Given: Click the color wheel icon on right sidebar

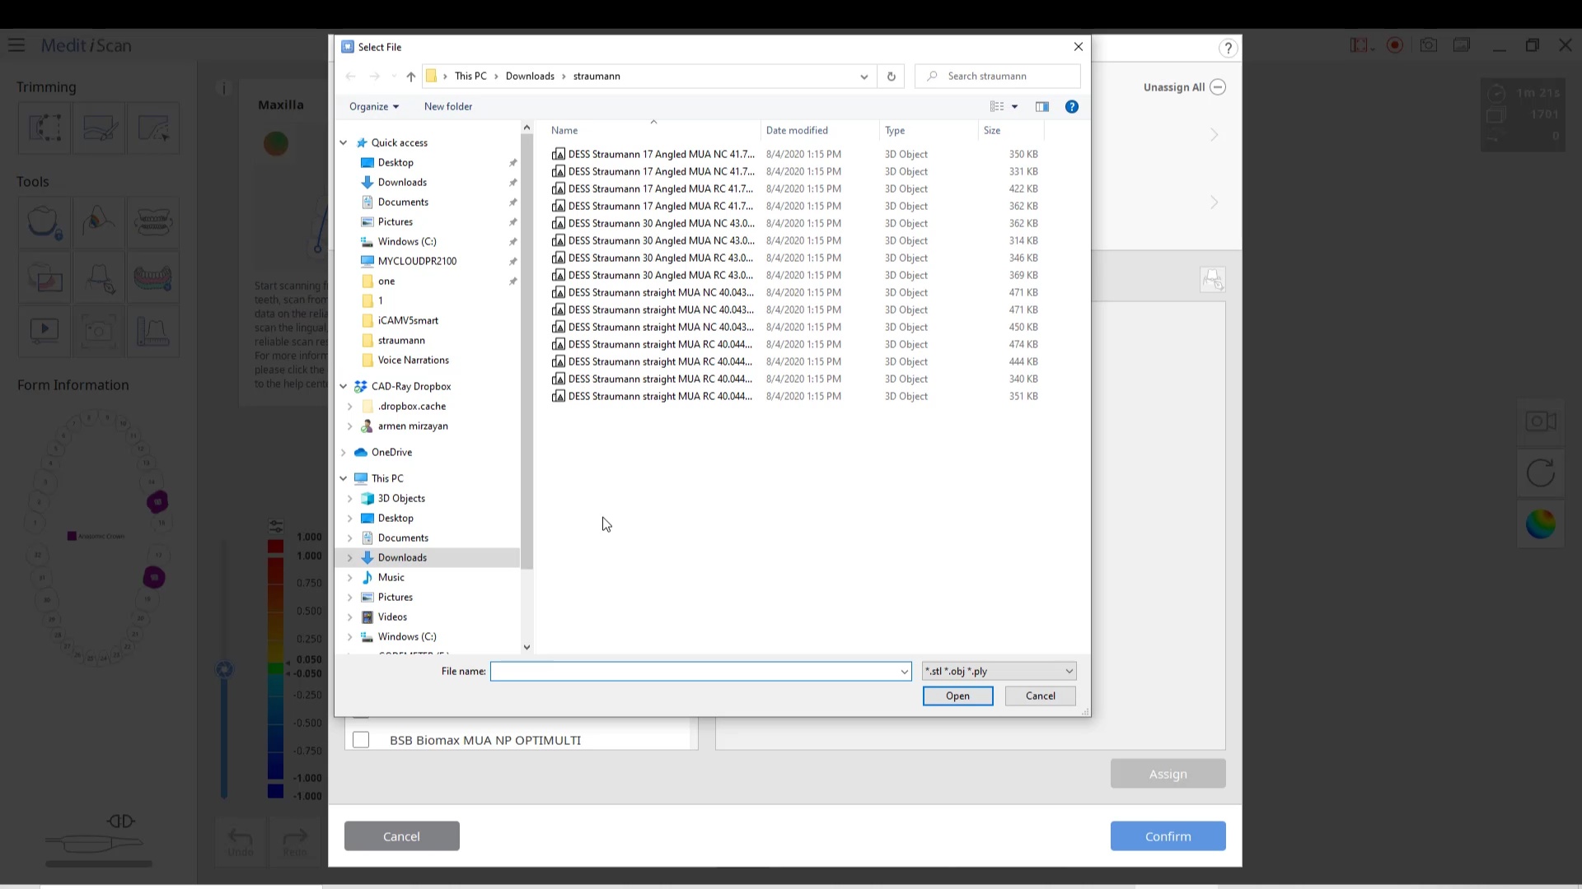Looking at the screenshot, I should [x=1541, y=524].
